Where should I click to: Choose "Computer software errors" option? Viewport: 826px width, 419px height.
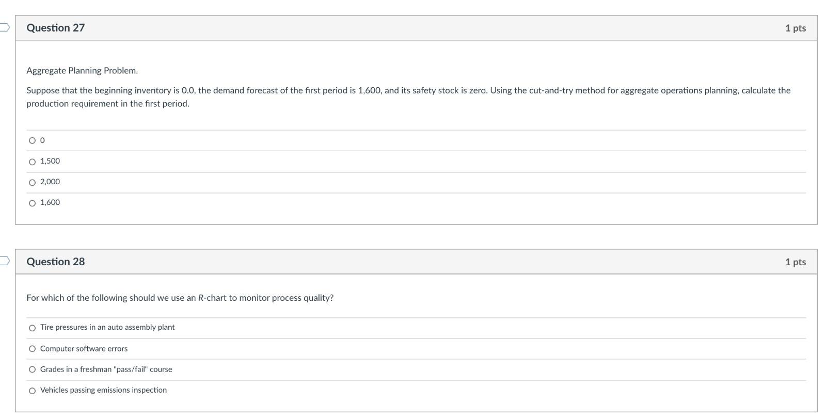(33, 348)
